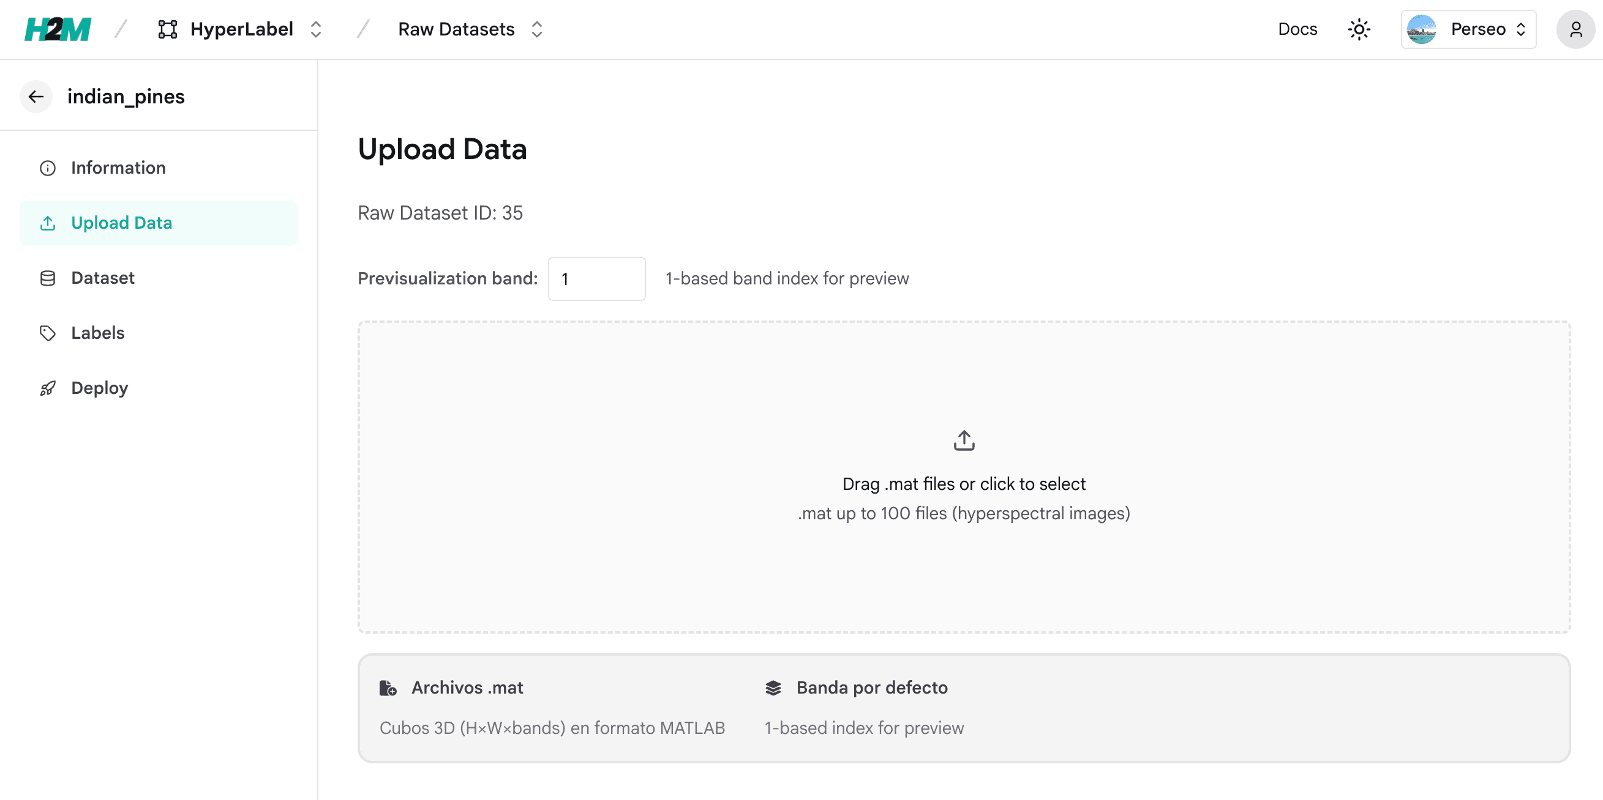Click '.mat up to 100 files' hint text
This screenshot has height=800, width=1603.
coord(964,513)
